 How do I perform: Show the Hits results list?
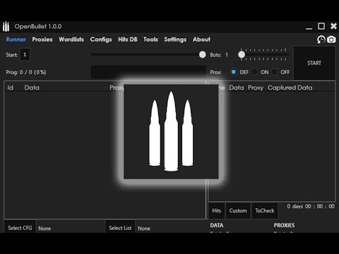(217, 210)
